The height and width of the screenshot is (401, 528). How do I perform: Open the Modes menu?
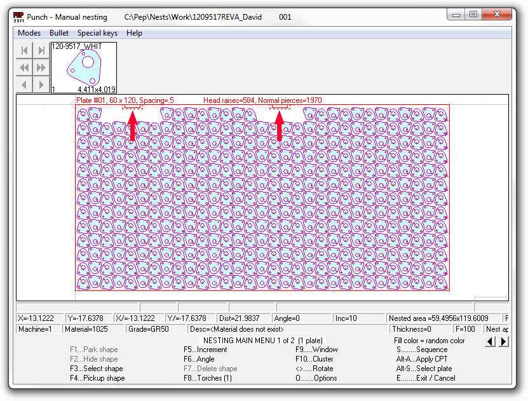29,33
